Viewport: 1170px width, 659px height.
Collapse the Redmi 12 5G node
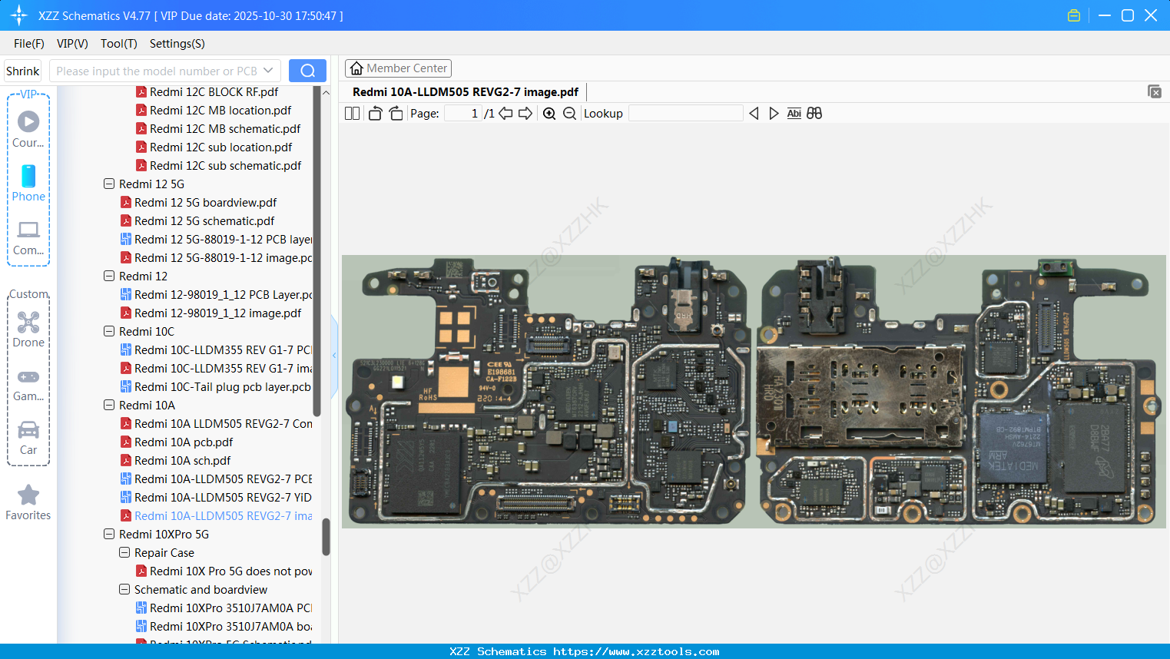[108, 184]
